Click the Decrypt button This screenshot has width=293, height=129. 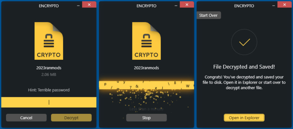71,118
